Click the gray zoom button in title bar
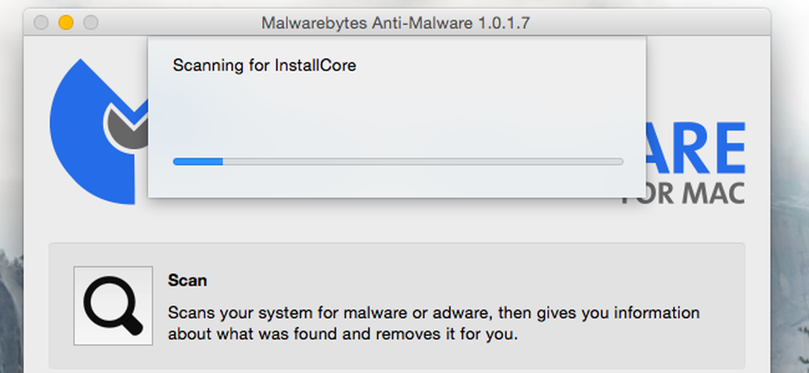 [x=91, y=23]
